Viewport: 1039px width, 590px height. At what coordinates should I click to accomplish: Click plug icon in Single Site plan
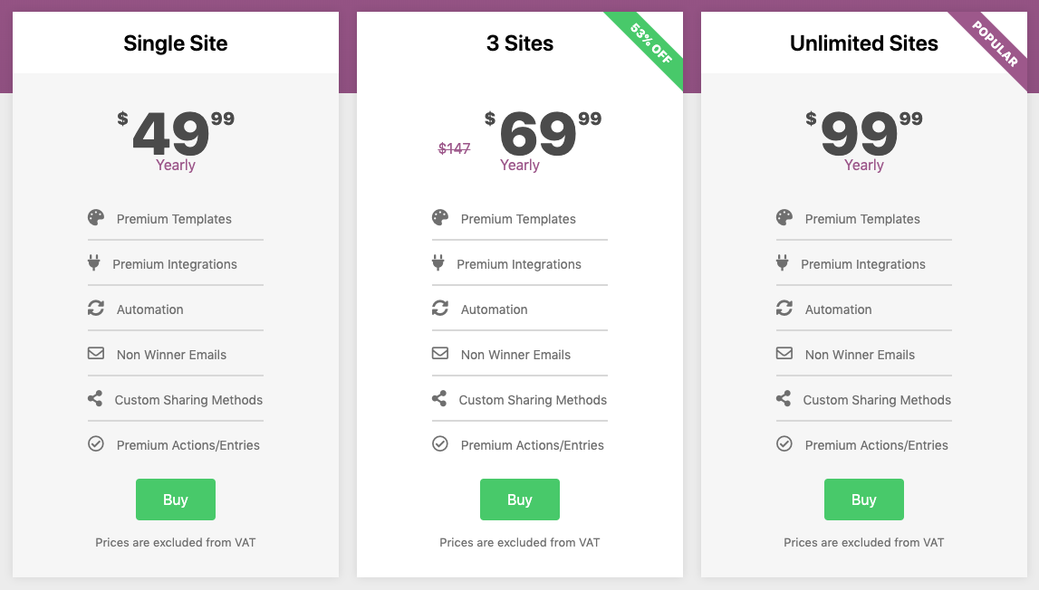tap(93, 263)
